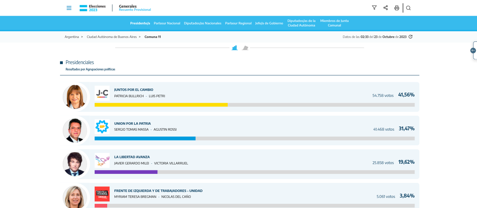
Task: Click the yellow Juntos por el Cambio bar
Action: 161,105
